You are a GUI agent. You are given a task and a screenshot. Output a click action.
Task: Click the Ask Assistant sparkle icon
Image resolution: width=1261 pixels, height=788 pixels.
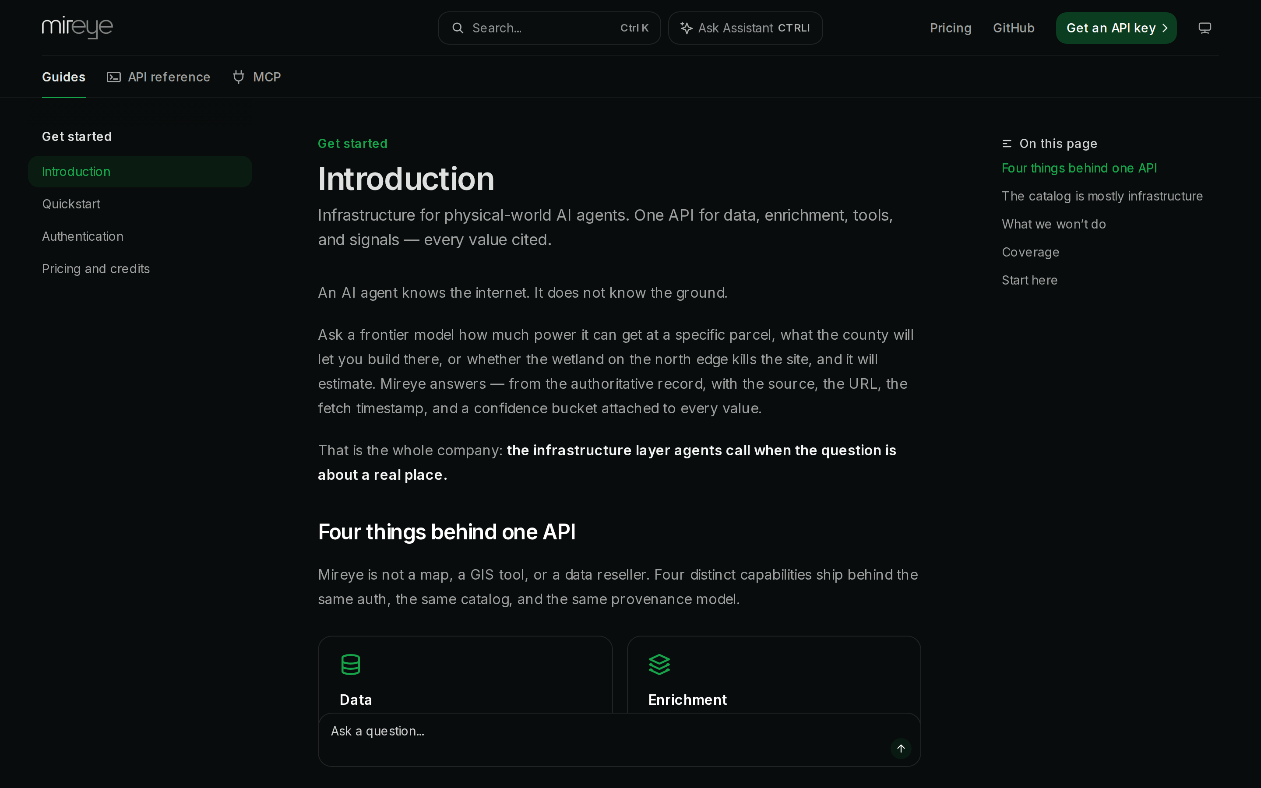[686, 28]
